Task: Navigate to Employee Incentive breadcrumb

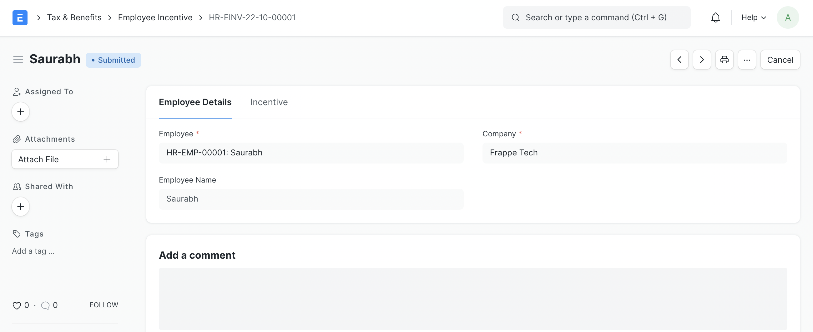Action: (x=155, y=18)
